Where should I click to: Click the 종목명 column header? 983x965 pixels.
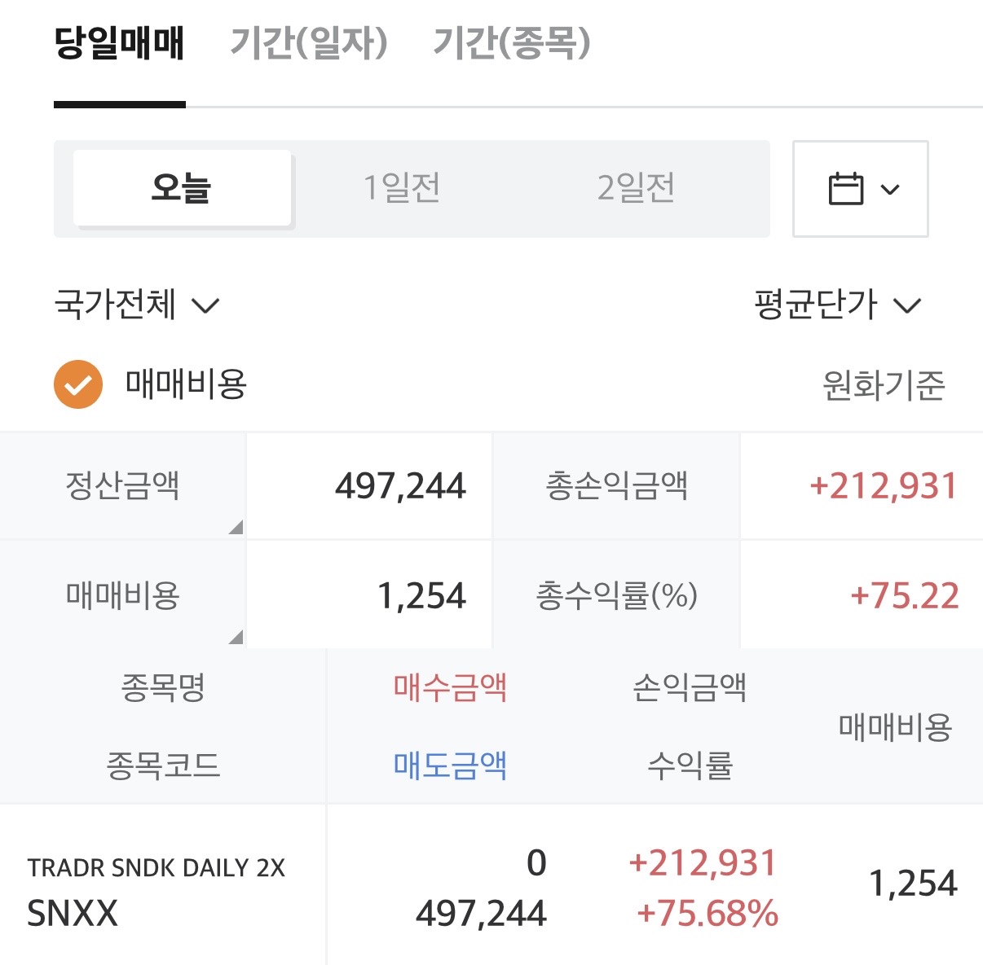click(163, 688)
